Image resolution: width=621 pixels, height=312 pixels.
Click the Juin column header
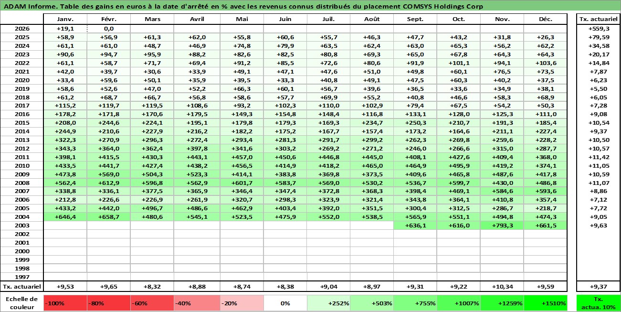point(285,19)
